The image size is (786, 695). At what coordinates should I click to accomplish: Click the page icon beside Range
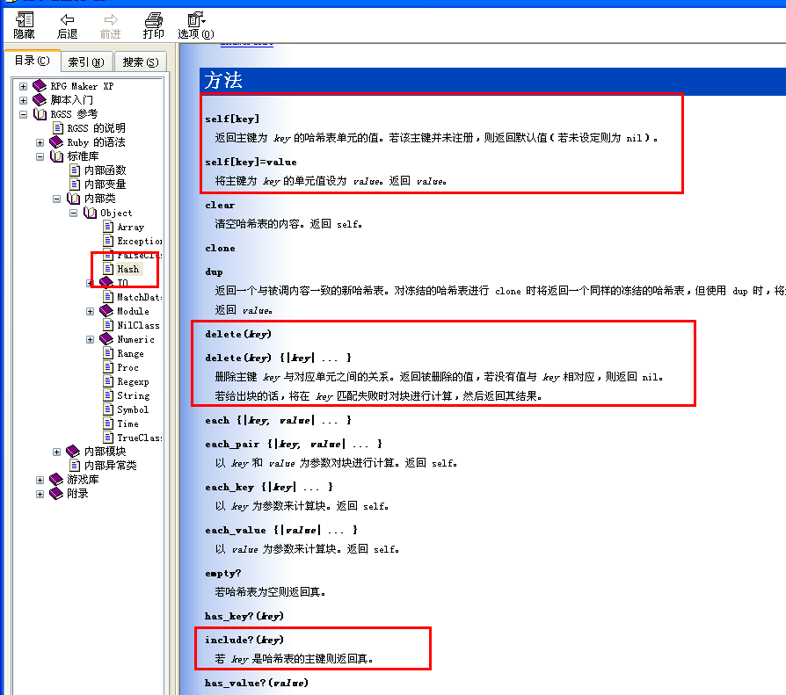[108, 352]
